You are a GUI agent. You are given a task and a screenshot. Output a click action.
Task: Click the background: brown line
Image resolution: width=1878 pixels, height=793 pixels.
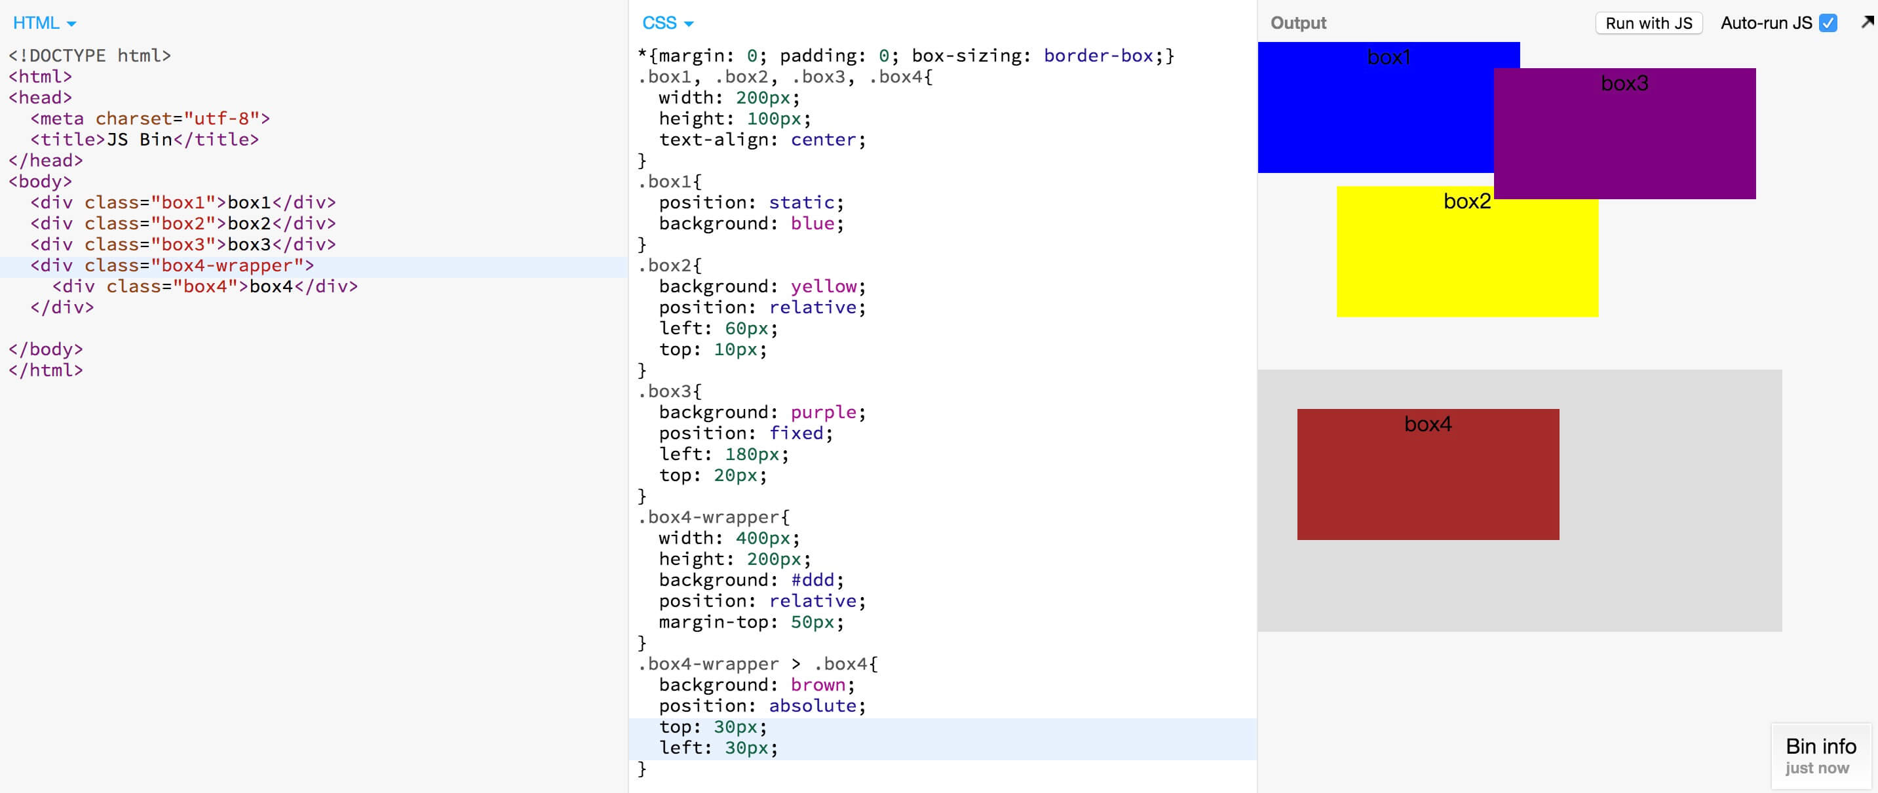coord(757,684)
